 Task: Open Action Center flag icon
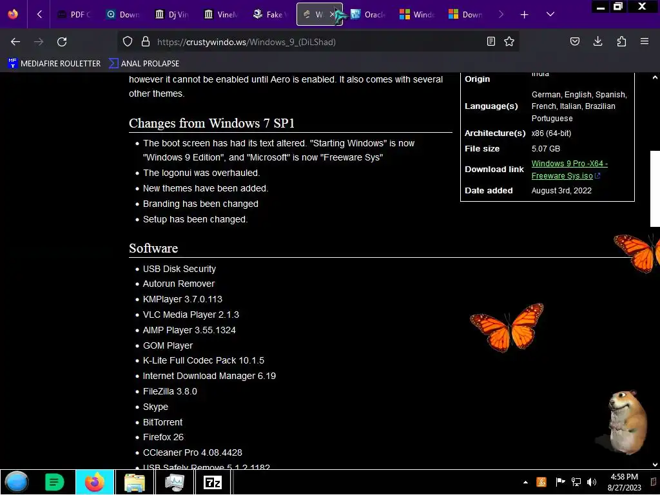[560, 482]
